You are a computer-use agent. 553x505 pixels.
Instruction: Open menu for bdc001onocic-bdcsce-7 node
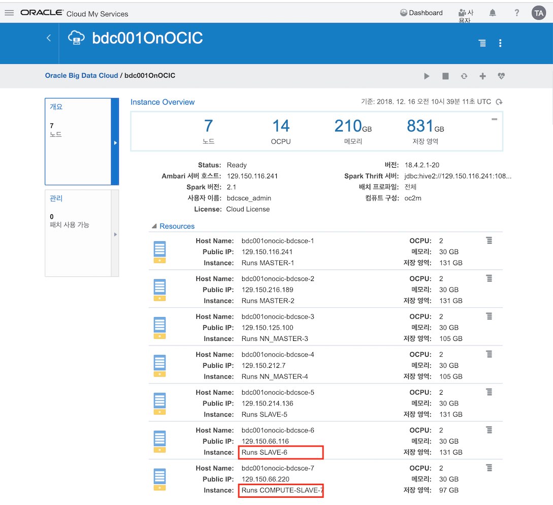tap(489, 467)
